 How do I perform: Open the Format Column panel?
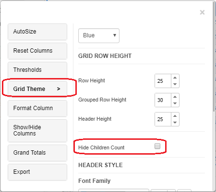[37, 108]
